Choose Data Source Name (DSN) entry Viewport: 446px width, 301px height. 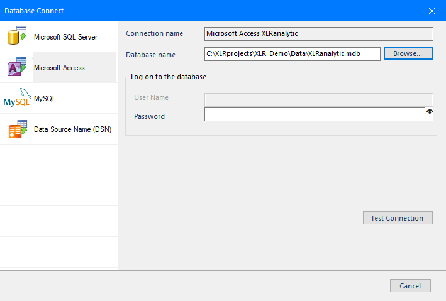tap(59, 129)
